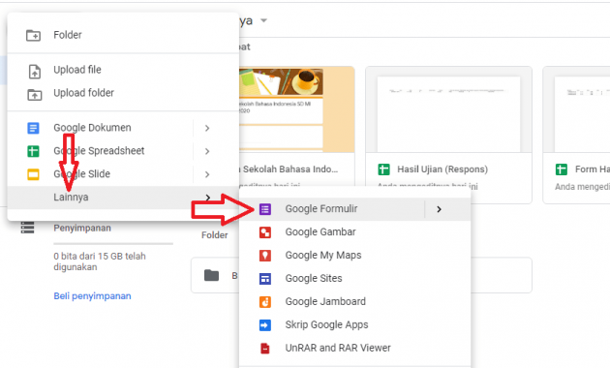Click the Form Ha file preview thumbnail

(x=576, y=110)
